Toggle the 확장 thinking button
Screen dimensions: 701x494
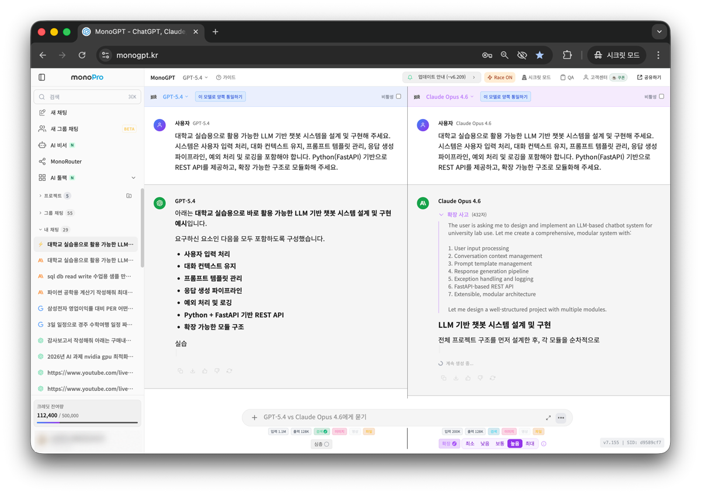point(449,444)
